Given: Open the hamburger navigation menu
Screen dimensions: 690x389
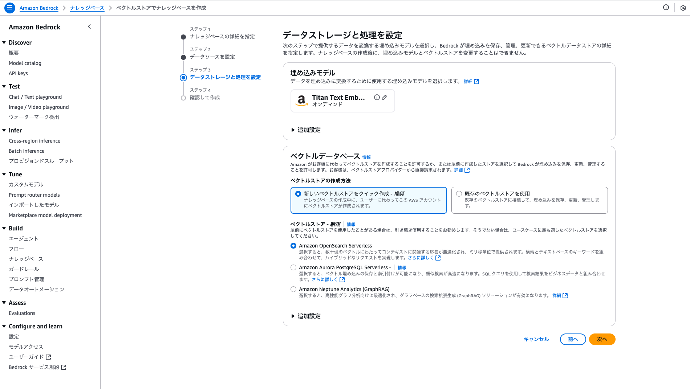Looking at the screenshot, I should pyautogui.click(x=9, y=8).
